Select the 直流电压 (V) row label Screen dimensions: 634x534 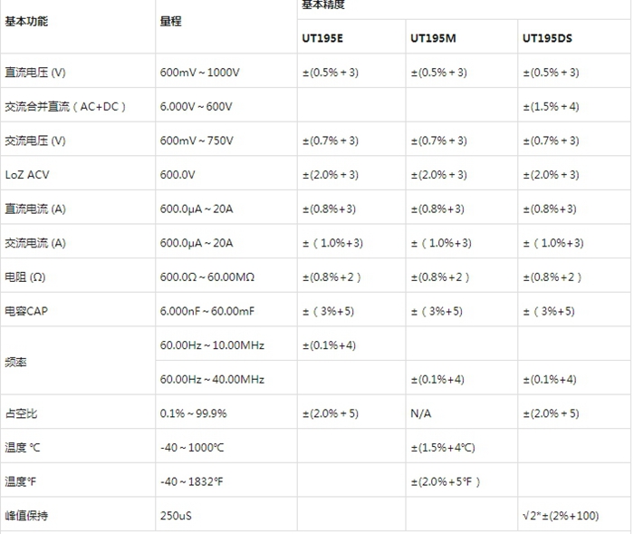35,73
